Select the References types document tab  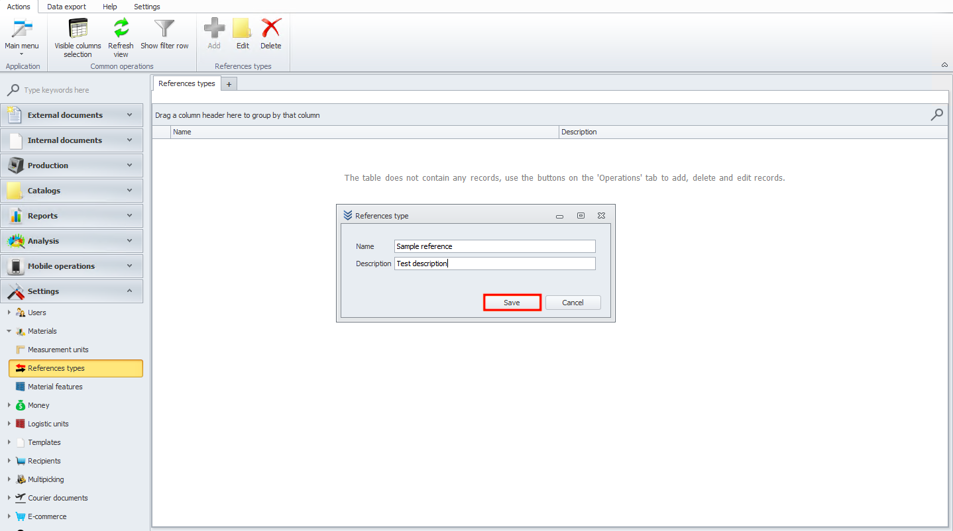[x=187, y=83]
